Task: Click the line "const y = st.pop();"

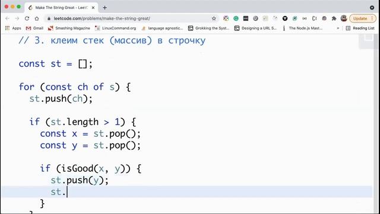Action: pyautogui.click(x=90, y=146)
